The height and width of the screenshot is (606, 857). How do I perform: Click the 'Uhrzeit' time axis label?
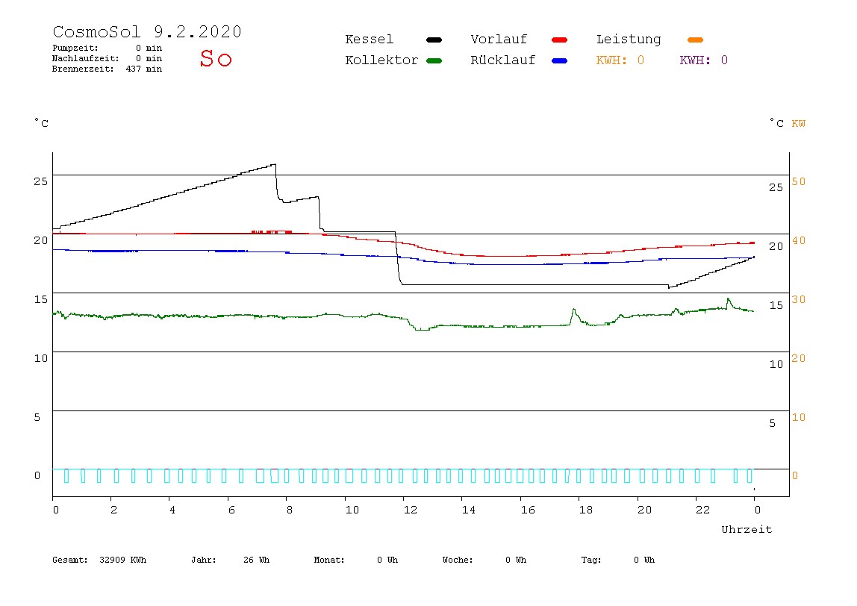click(x=747, y=529)
